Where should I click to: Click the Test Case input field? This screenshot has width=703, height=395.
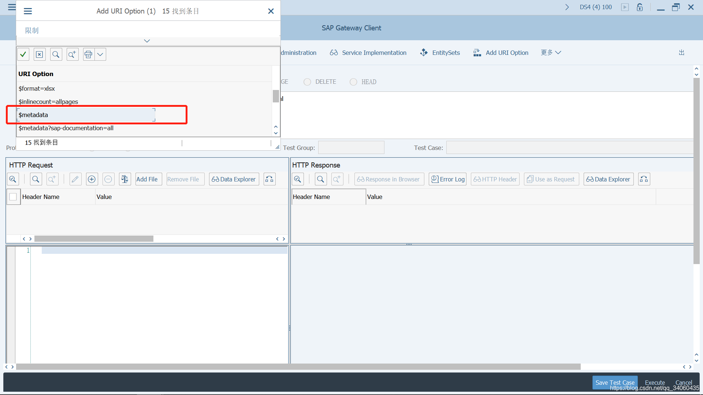[570, 148]
